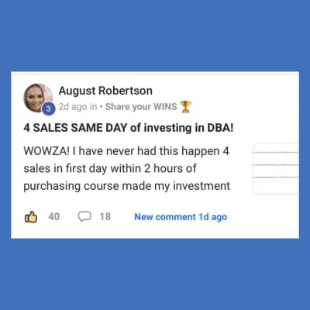Open comments via speech bubble icon

[x=84, y=216]
